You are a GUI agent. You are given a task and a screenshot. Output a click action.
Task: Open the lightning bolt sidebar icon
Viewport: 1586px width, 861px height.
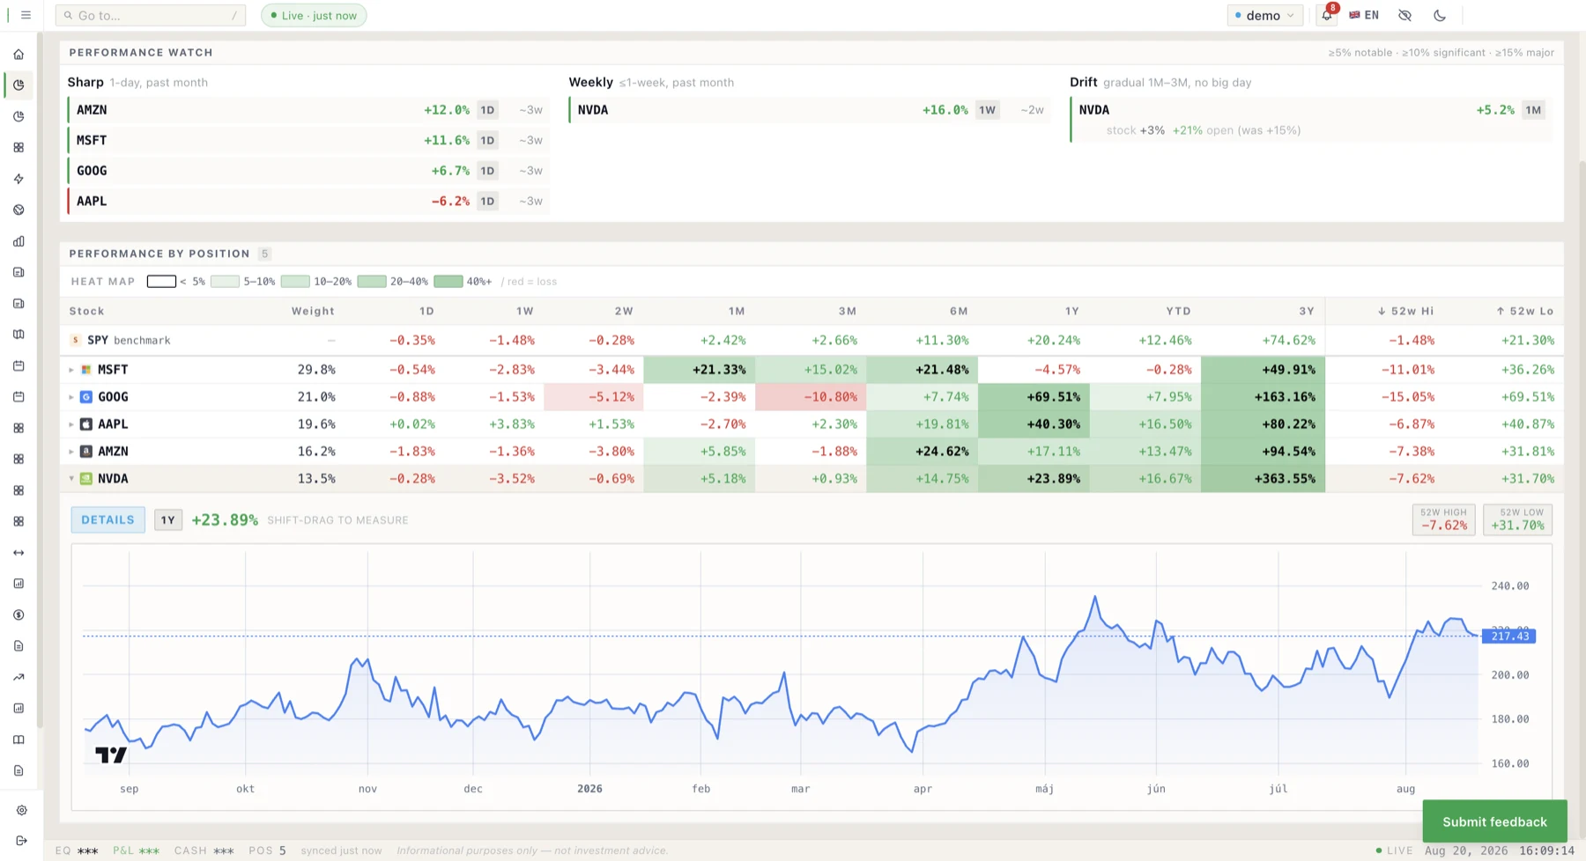click(x=19, y=179)
